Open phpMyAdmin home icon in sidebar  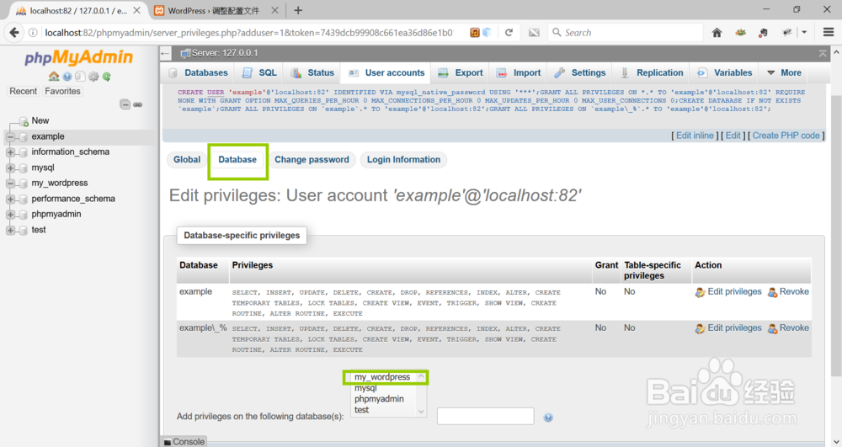click(54, 77)
